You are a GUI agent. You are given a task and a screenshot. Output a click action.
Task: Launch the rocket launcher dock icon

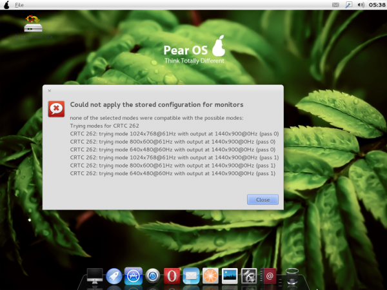coord(114,276)
